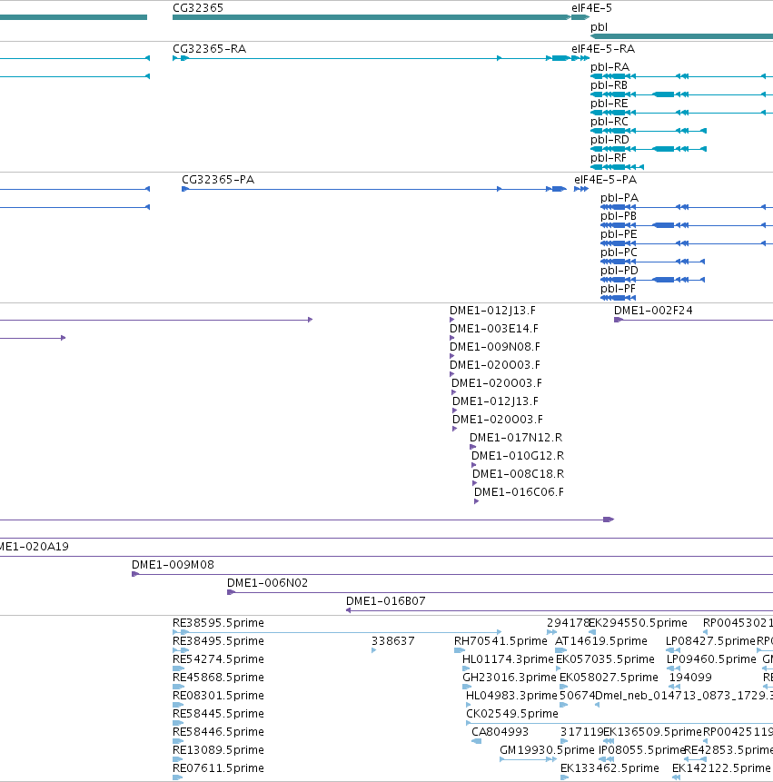
Task: Click the pbl-RF transcript label
Action: tap(608, 158)
